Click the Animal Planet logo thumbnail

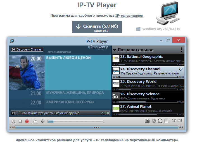click(x=116, y=108)
